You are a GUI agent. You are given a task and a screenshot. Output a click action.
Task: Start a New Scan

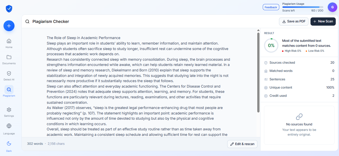pos(323,21)
